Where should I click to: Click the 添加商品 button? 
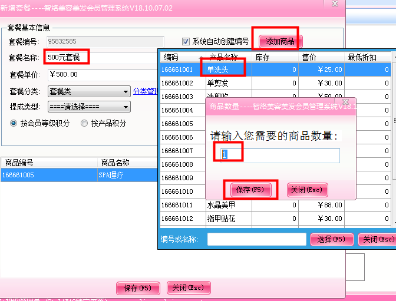tap(280, 41)
